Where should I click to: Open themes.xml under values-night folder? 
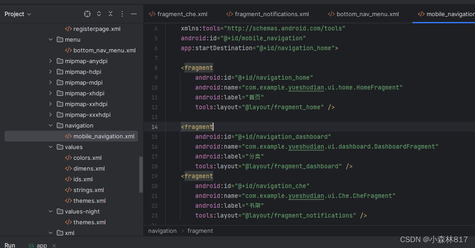tap(90, 222)
